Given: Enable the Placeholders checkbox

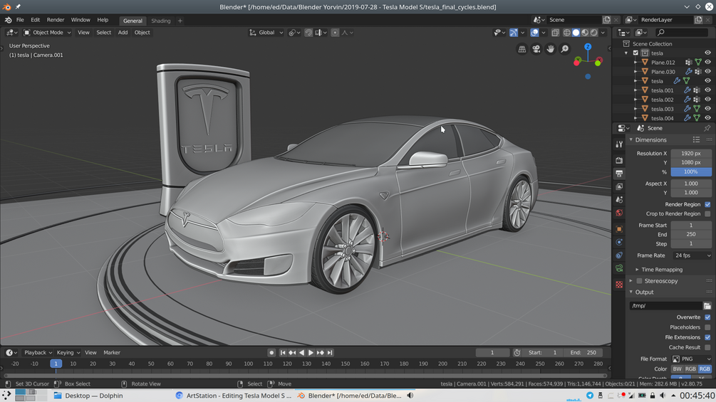Looking at the screenshot, I should point(707,327).
